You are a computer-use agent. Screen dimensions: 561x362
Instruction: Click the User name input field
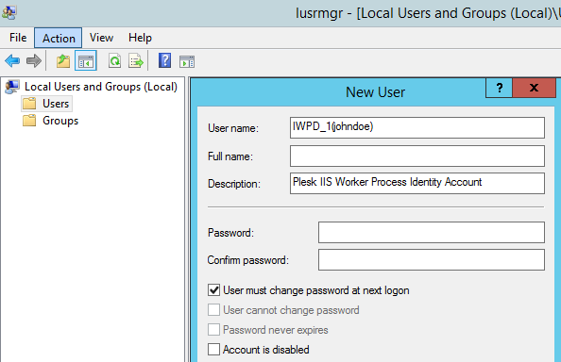[x=417, y=127]
